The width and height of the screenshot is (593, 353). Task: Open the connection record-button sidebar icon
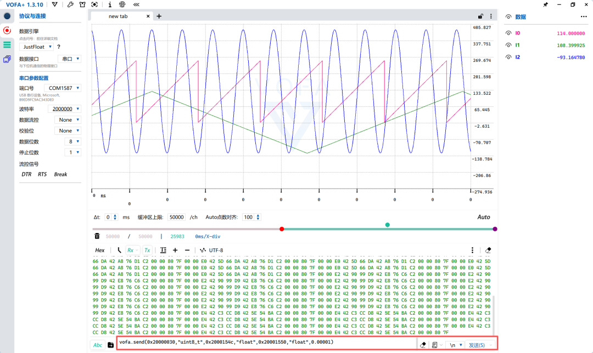(x=7, y=30)
